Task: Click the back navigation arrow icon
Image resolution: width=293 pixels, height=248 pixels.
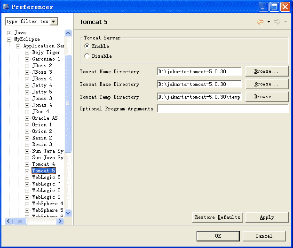Action: point(260,22)
